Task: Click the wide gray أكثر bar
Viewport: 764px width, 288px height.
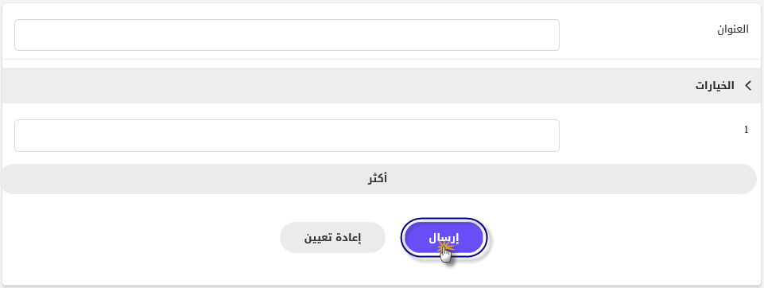Action: [x=378, y=179]
